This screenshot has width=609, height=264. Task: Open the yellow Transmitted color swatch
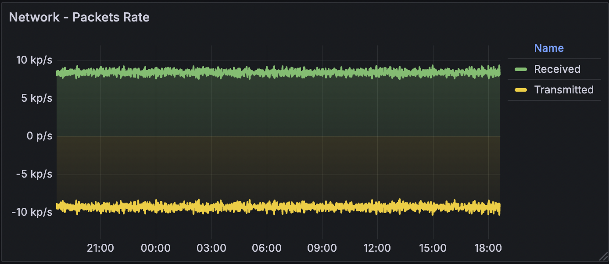pos(521,90)
